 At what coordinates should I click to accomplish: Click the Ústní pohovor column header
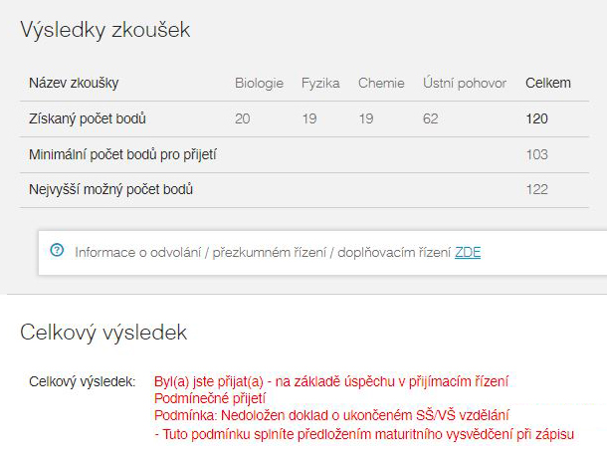465,83
